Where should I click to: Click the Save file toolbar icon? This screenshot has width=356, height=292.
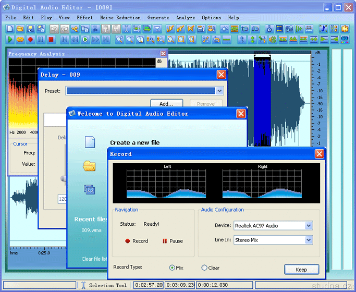[30, 29]
